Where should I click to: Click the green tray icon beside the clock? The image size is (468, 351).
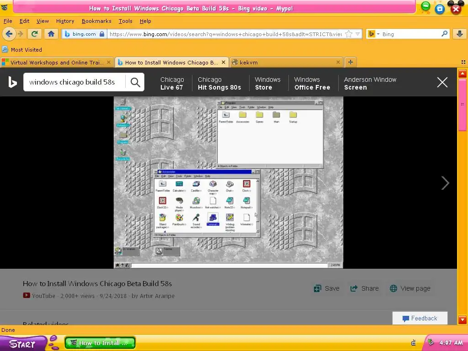tap(431, 342)
